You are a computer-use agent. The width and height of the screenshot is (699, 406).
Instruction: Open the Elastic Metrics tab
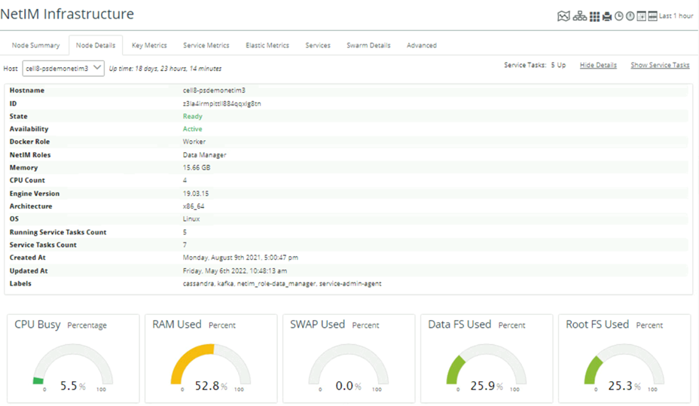(267, 45)
